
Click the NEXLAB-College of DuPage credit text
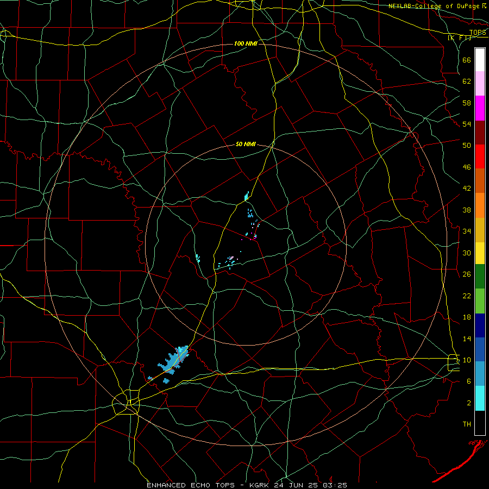[437, 6]
